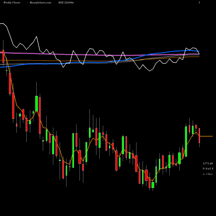
Task: Click the '1171.40' price value
Action: coord(208,164)
